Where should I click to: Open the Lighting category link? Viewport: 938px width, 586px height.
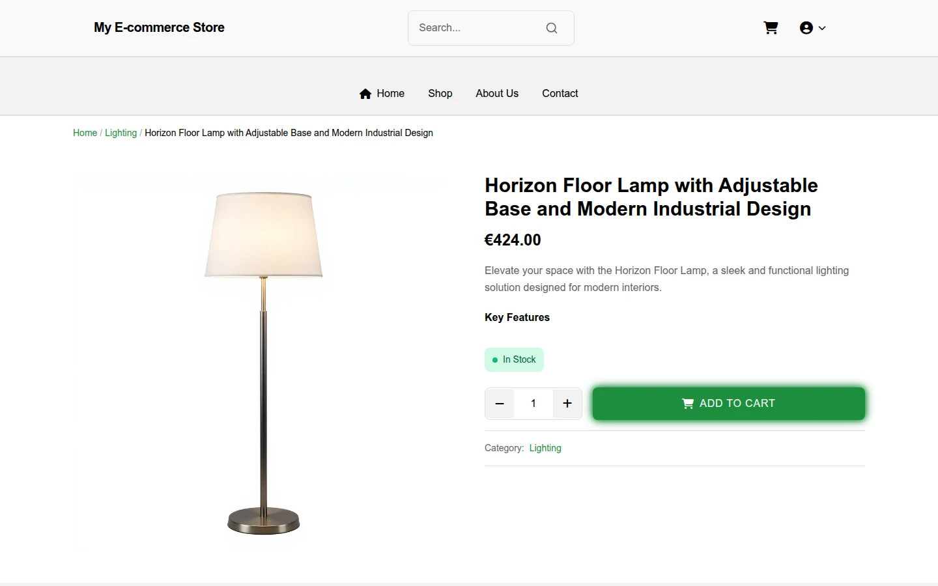(545, 448)
